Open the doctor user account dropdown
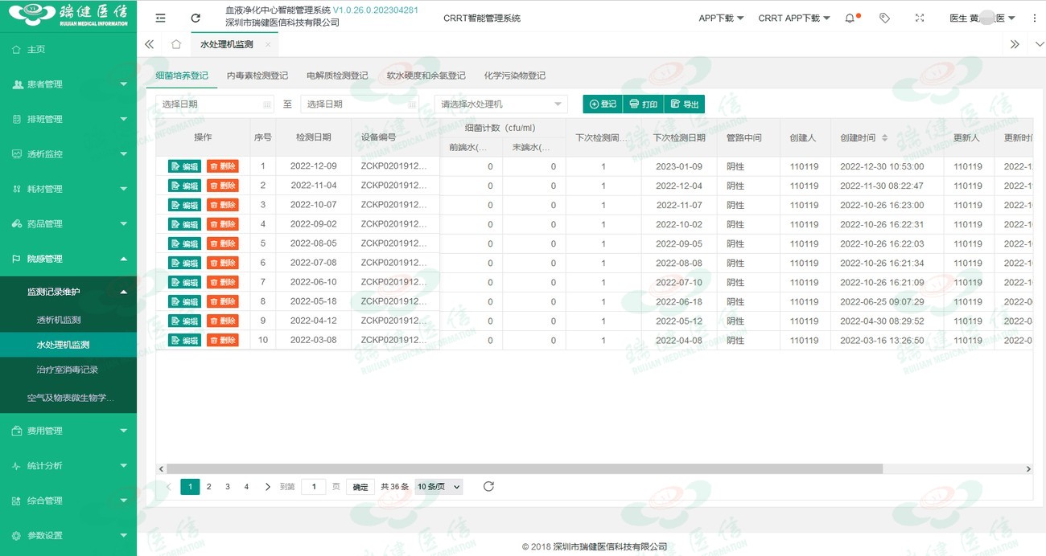The image size is (1046, 556). (982, 18)
